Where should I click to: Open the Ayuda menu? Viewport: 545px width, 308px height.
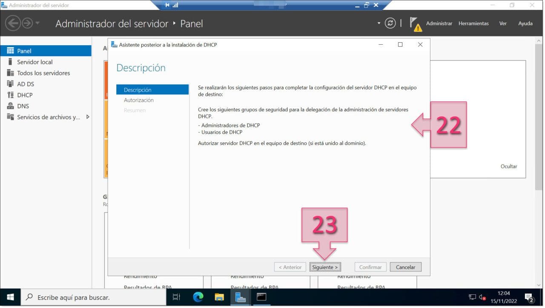point(525,23)
